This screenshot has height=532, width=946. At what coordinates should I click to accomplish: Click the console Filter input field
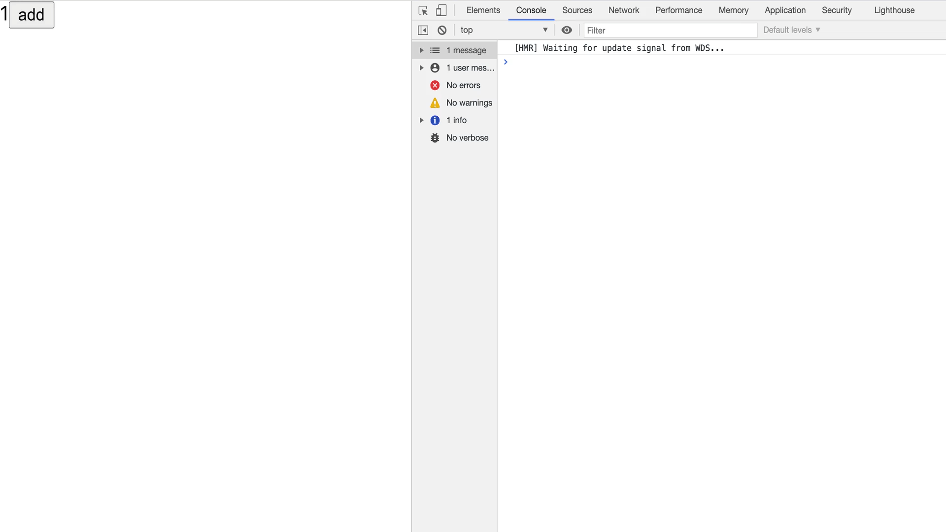pos(670,31)
